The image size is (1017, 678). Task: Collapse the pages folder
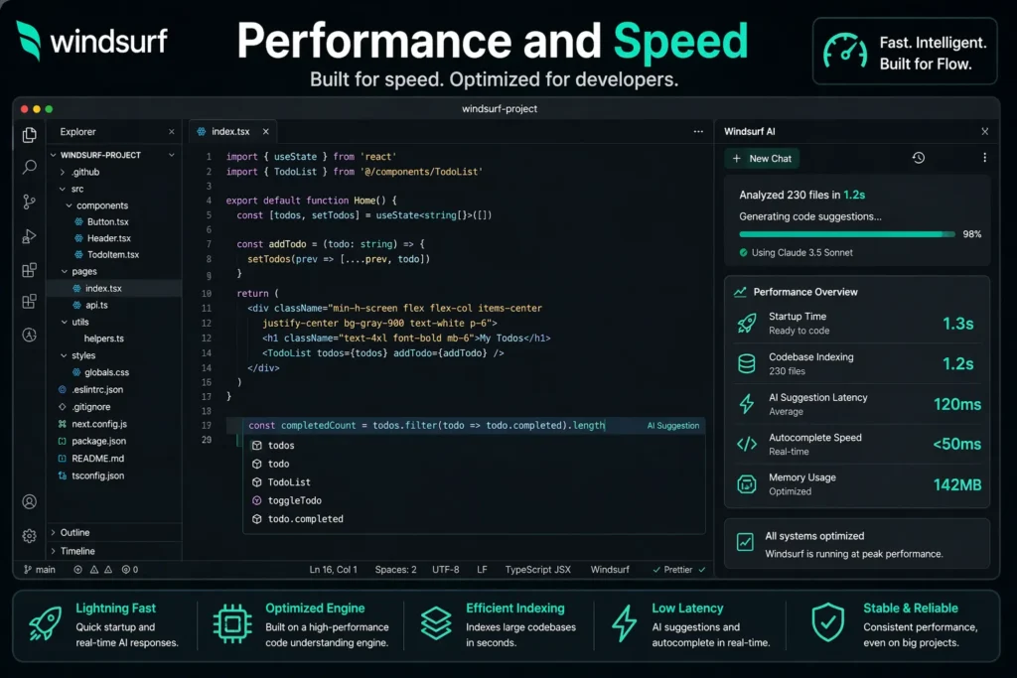[x=65, y=272]
